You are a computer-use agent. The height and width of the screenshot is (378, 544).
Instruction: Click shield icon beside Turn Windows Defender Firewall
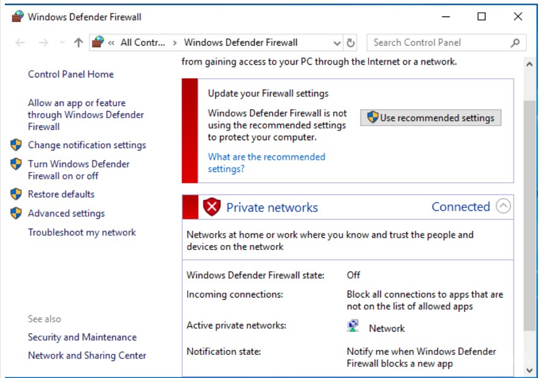[16, 163]
